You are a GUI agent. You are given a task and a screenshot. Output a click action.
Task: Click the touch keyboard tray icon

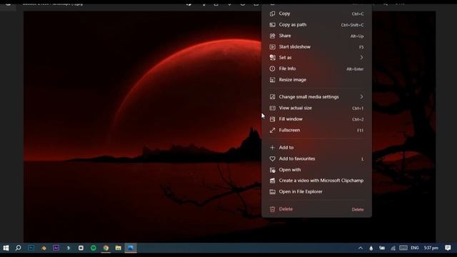403,248
